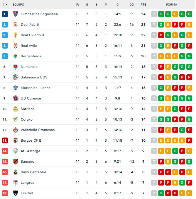The image size is (196, 199).
Task: Click the Gimnástica Segoviana team crest
Action: (x=16, y=14)
